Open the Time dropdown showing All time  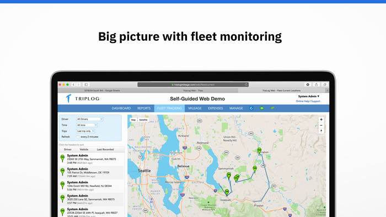tap(87, 125)
